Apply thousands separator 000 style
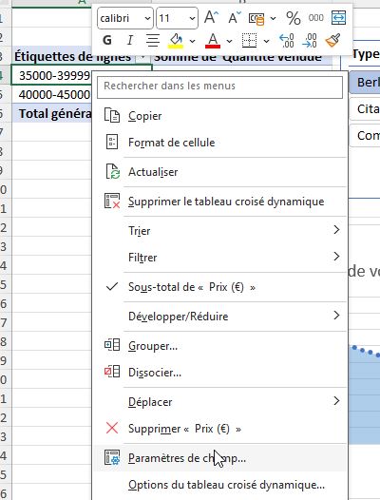The height and width of the screenshot is (500, 380). tap(316, 18)
